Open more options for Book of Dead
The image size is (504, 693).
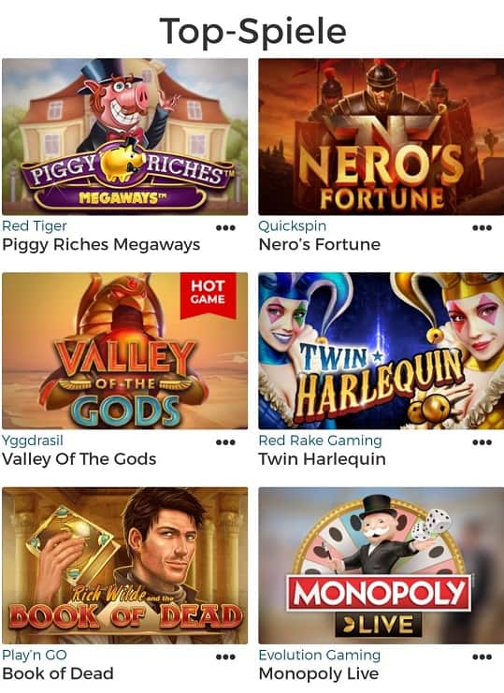[225, 657]
